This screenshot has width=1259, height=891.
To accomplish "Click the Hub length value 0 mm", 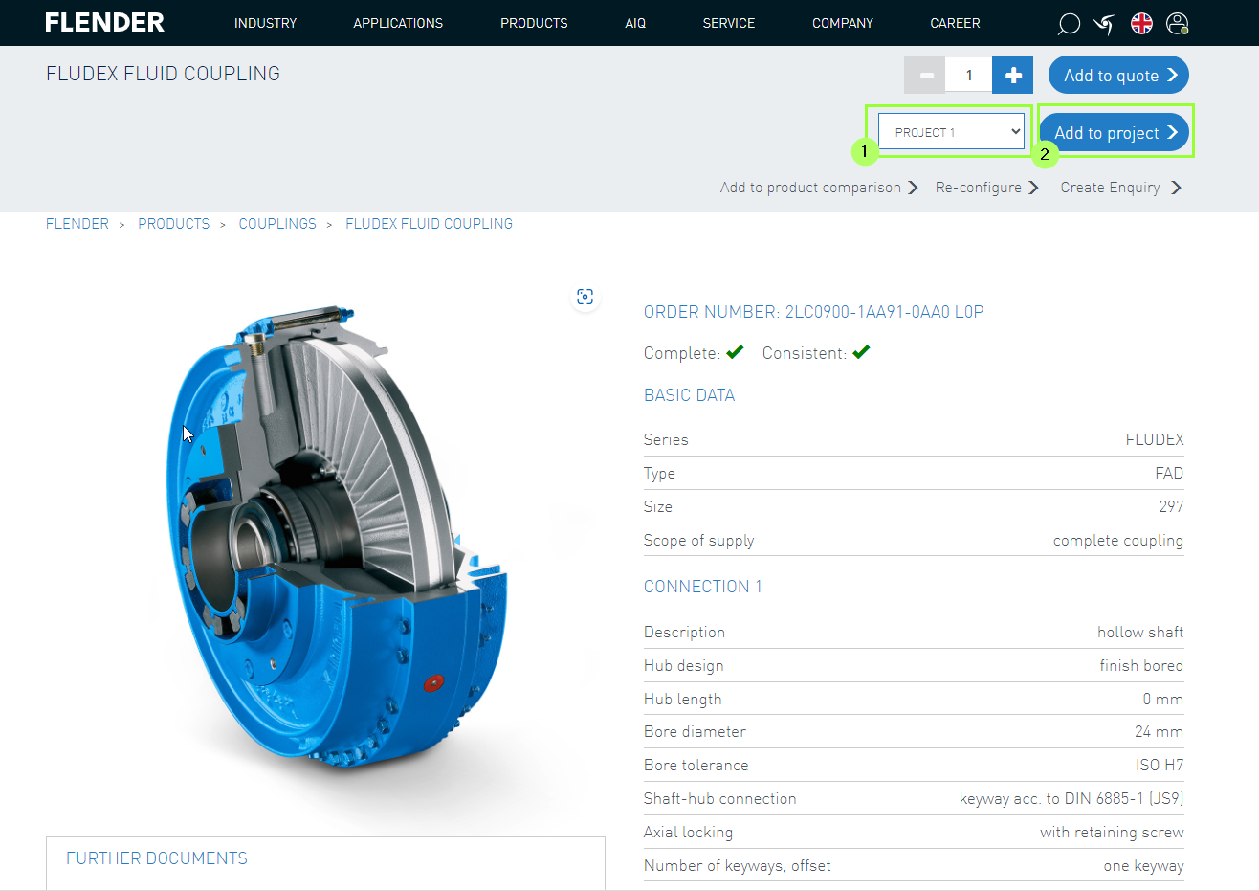I will coord(1162,700).
